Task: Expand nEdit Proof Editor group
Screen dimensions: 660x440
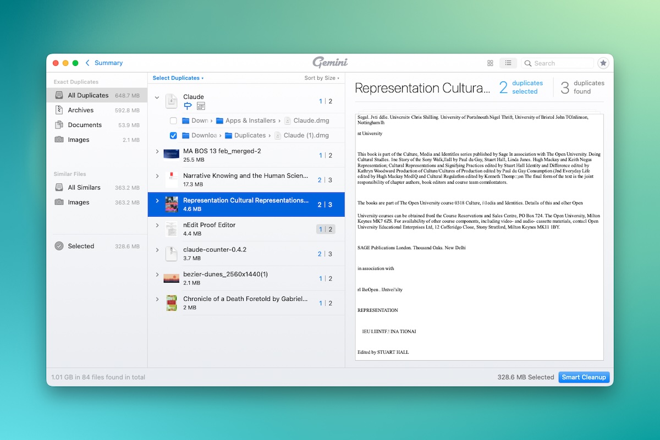Action: (x=157, y=225)
